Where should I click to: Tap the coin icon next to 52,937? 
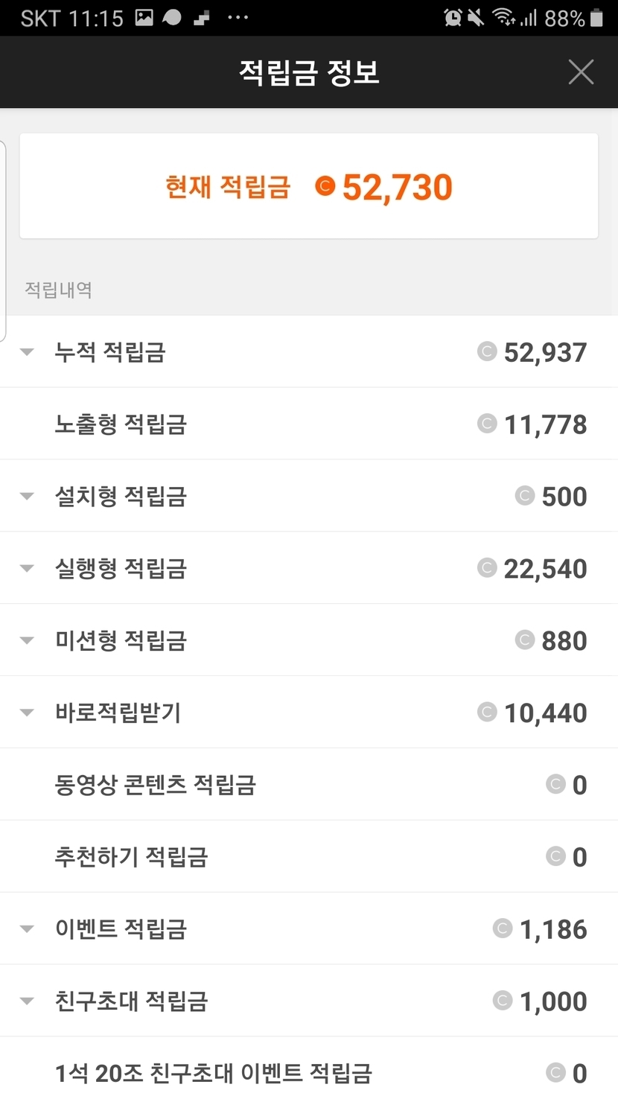[x=487, y=351]
